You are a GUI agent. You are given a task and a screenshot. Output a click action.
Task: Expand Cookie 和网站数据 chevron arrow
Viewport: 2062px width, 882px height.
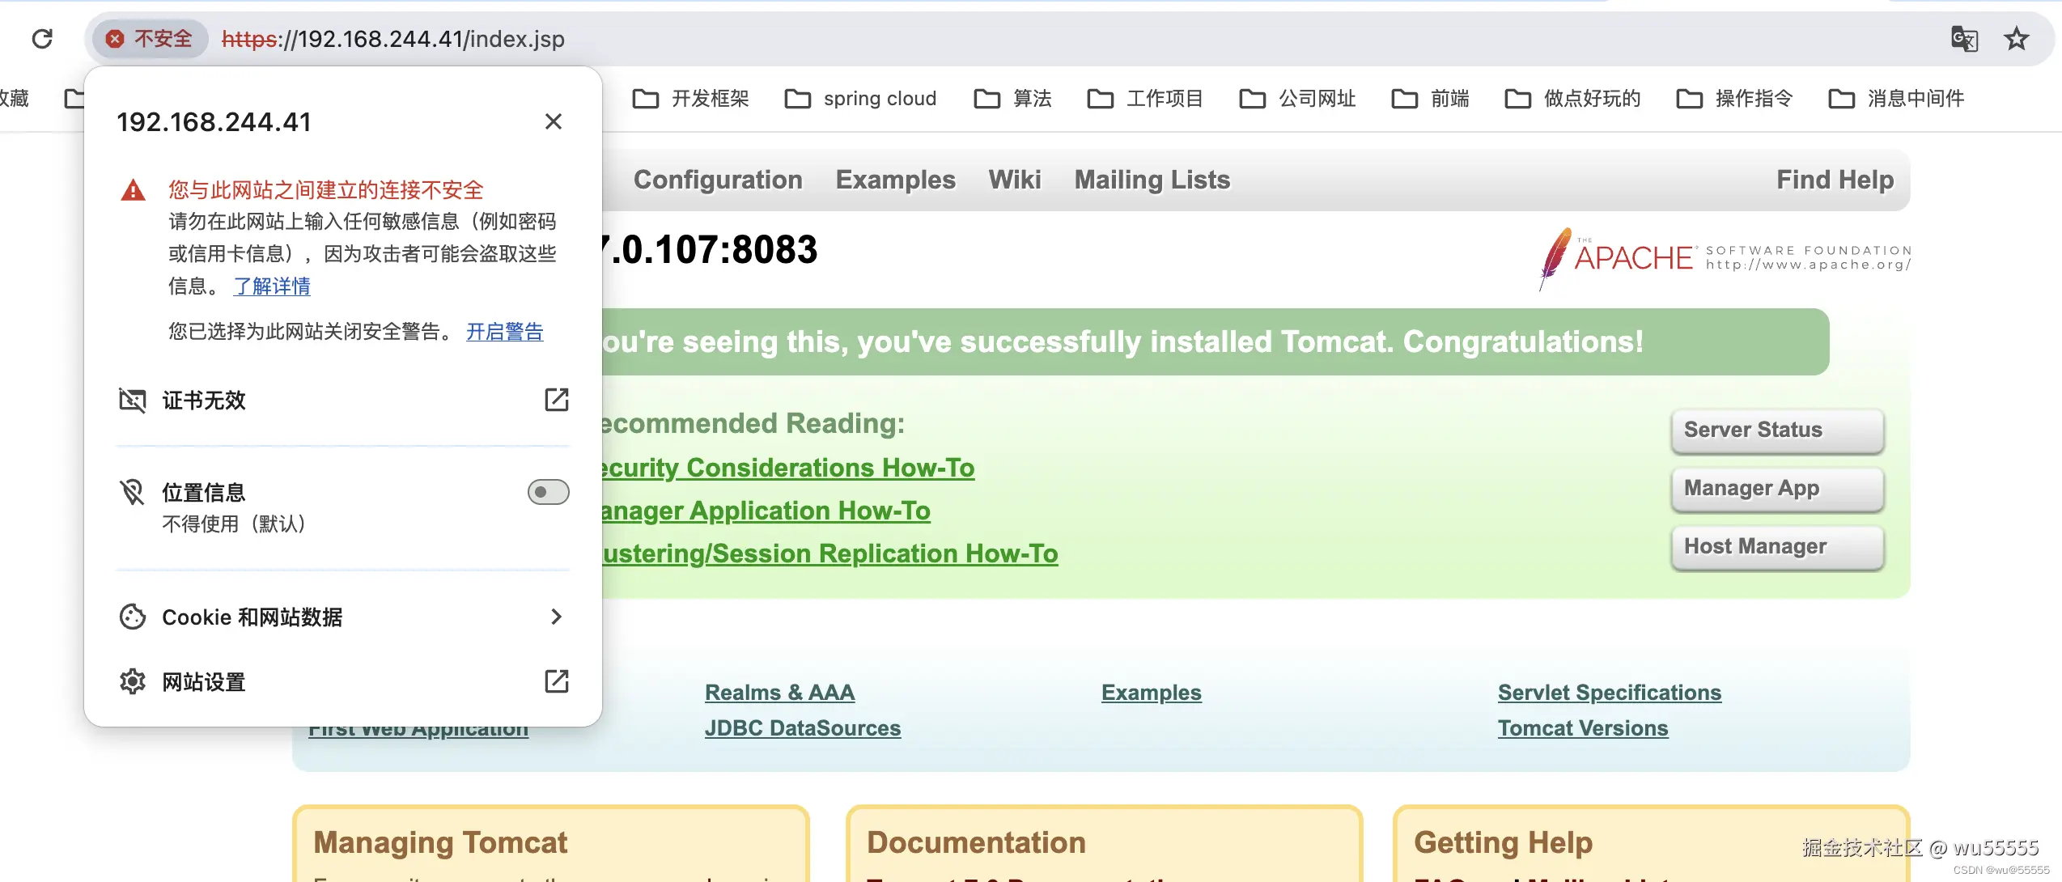click(556, 617)
